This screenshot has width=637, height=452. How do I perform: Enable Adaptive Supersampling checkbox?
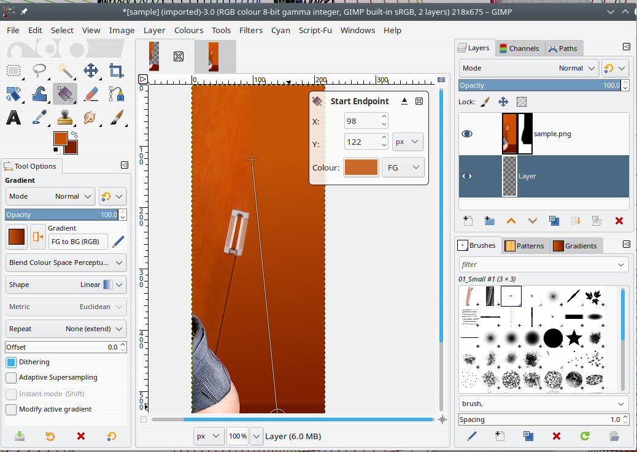11,378
